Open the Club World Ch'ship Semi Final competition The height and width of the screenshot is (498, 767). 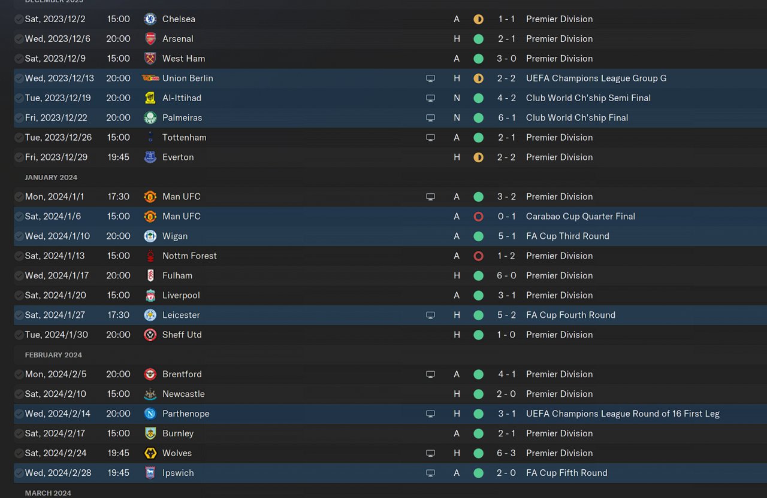coord(588,98)
